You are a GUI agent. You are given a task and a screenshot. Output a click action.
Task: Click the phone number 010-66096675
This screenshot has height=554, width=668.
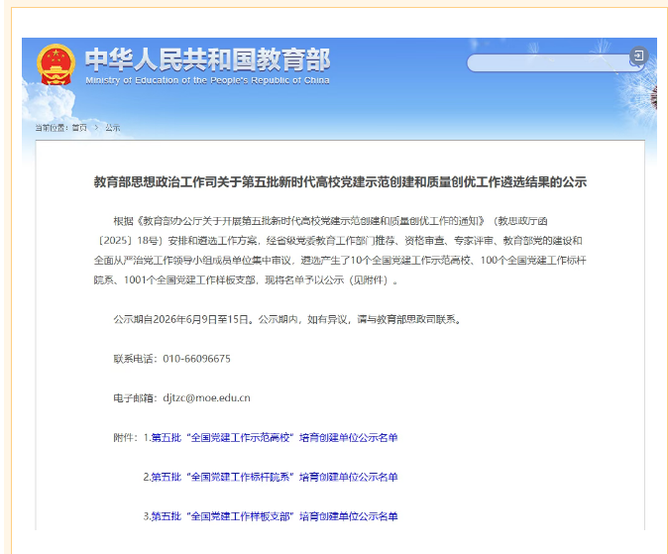(196, 359)
